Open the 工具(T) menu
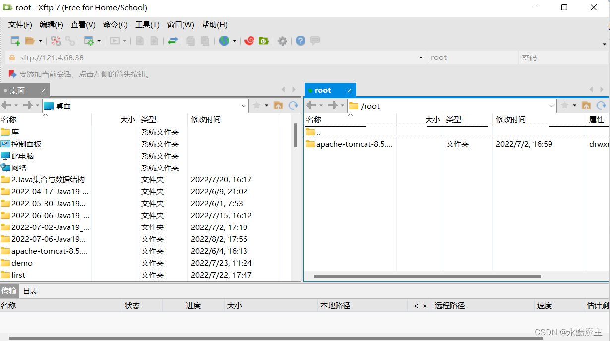The width and height of the screenshot is (610, 341). (147, 25)
